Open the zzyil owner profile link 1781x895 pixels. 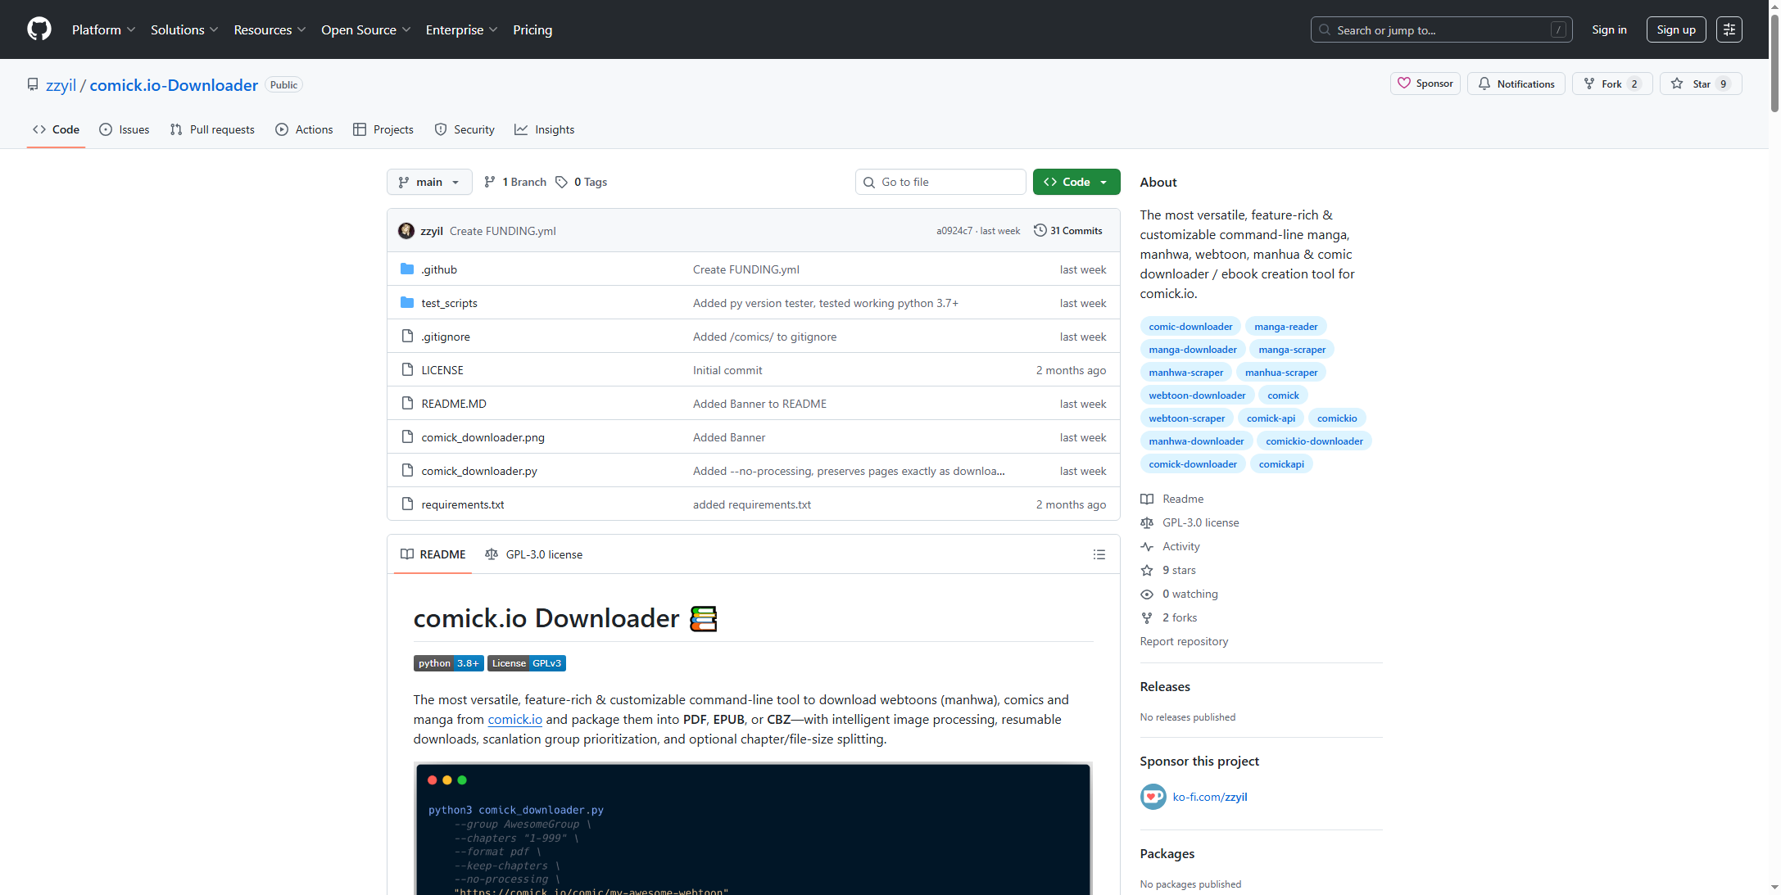61,85
